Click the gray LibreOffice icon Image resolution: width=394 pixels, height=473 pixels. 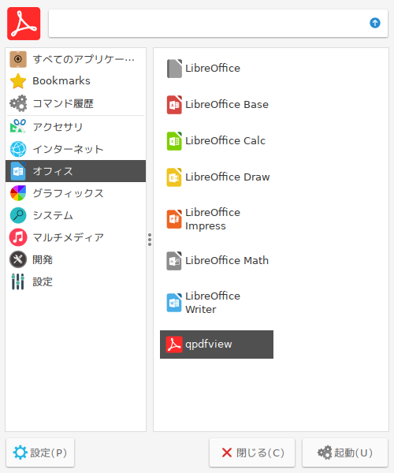pyautogui.click(x=174, y=69)
